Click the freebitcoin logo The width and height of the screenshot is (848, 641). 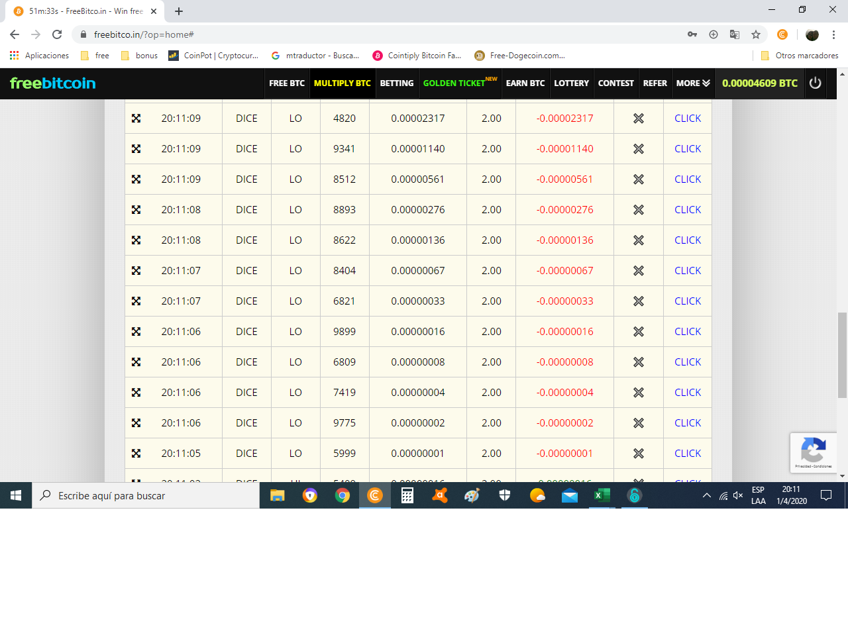[x=53, y=83]
